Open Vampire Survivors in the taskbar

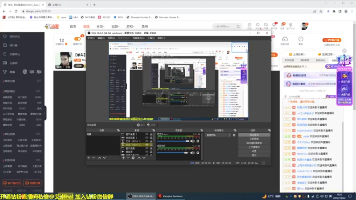(170, 196)
